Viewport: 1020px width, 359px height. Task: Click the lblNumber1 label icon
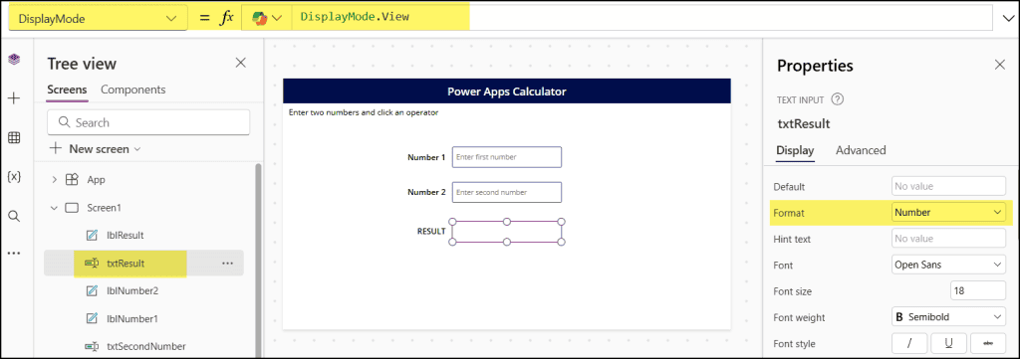(93, 319)
